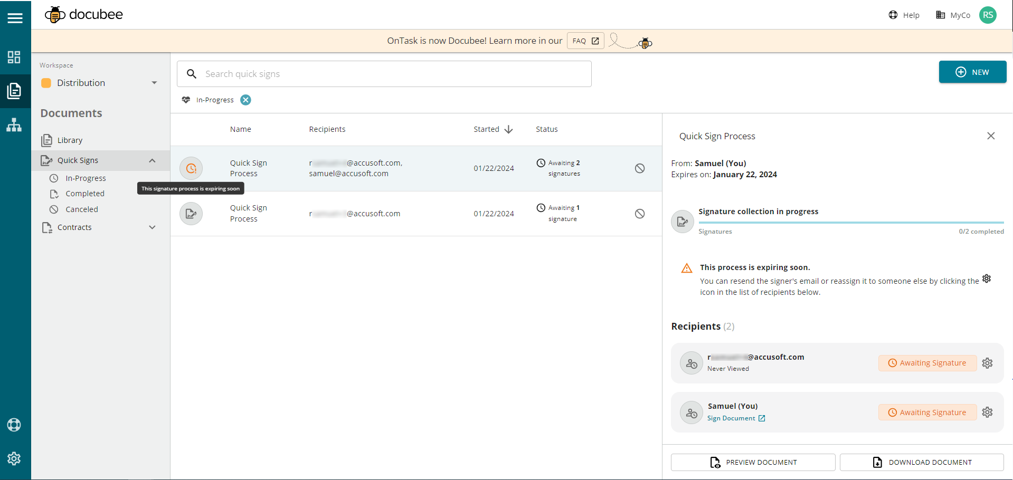Cancel the quick sign awaiting 2 signatures
Screen dimensions: 1013x480
(640, 168)
